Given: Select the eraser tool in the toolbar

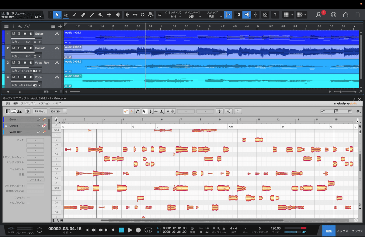Looking at the screenshot, I should 83,15.
